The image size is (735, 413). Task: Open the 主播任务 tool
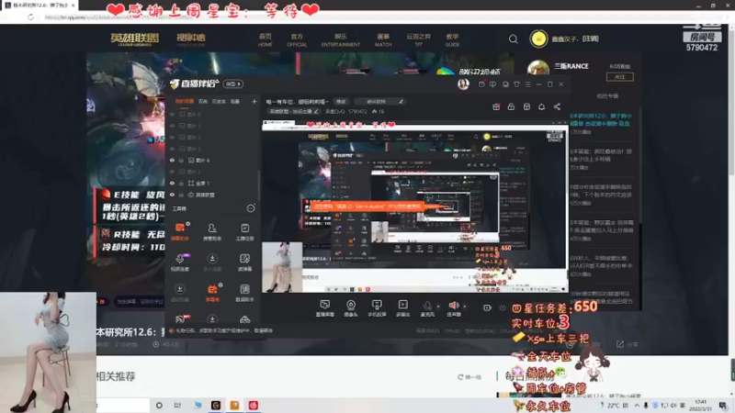244,232
